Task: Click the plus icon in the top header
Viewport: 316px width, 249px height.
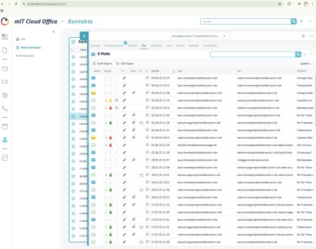Action: tap(301, 21)
